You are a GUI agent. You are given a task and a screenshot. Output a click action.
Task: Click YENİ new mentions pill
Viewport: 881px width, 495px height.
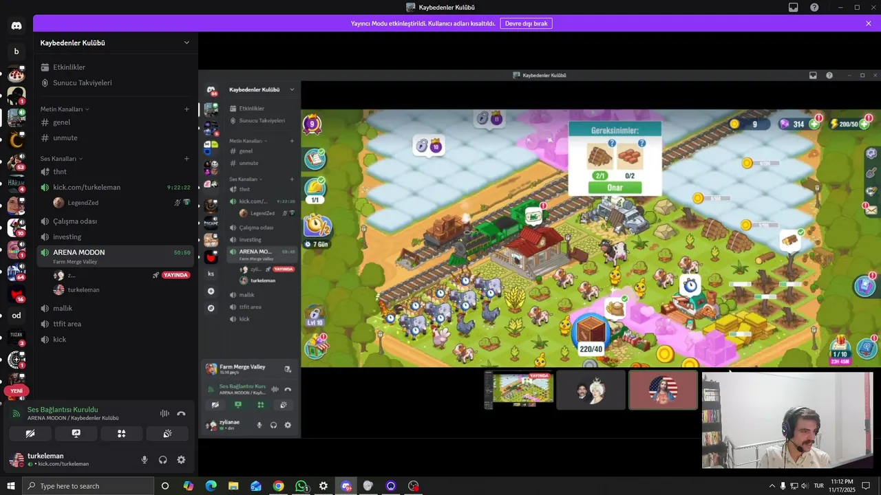(x=17, y=390)
